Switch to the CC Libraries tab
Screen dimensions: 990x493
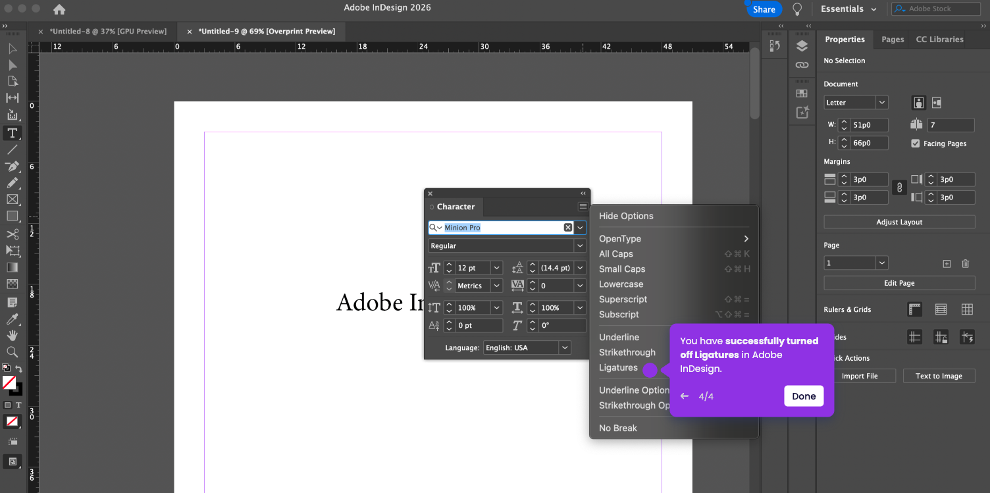(x=939, y=39)
